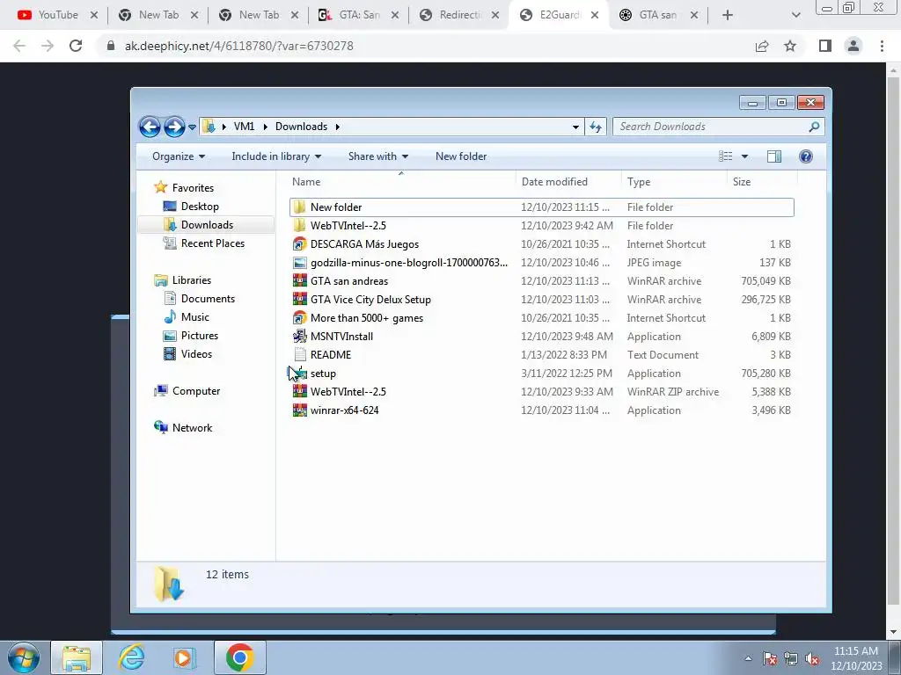Select GTA Vice City Delux Setup icon
Screen dimensions: 901x675
299,300
